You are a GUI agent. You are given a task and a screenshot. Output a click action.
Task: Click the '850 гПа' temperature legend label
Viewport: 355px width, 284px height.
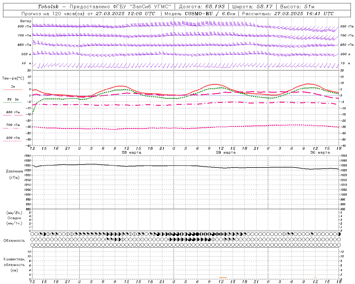pyautogui.click(x=13, y=112)
